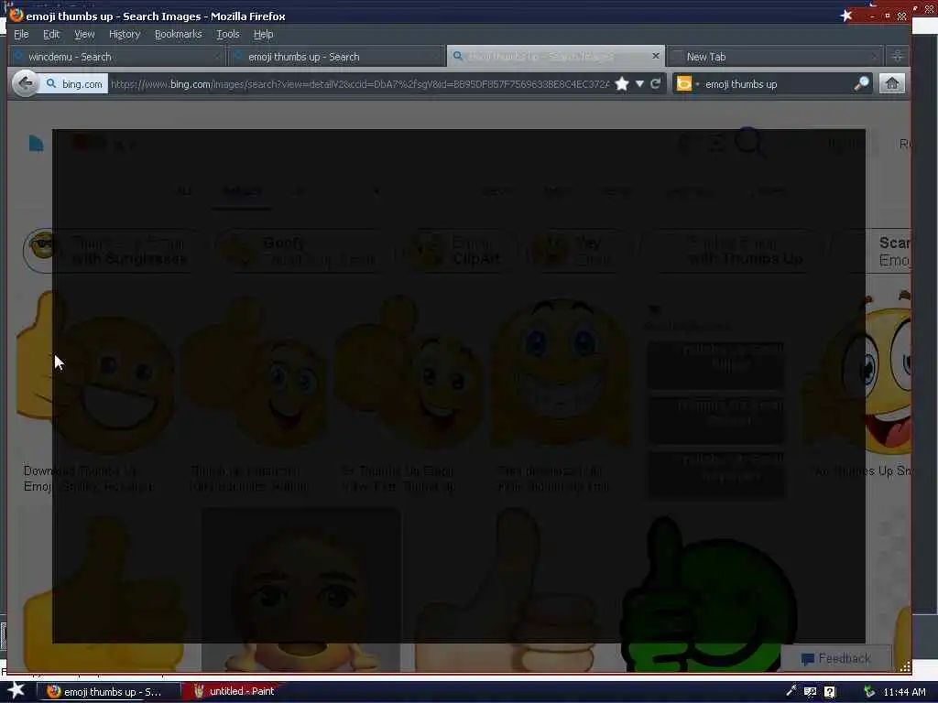Viewport: 938px width, 703px height.
Task: Click the tray question mark help icon
Action: 829,692
